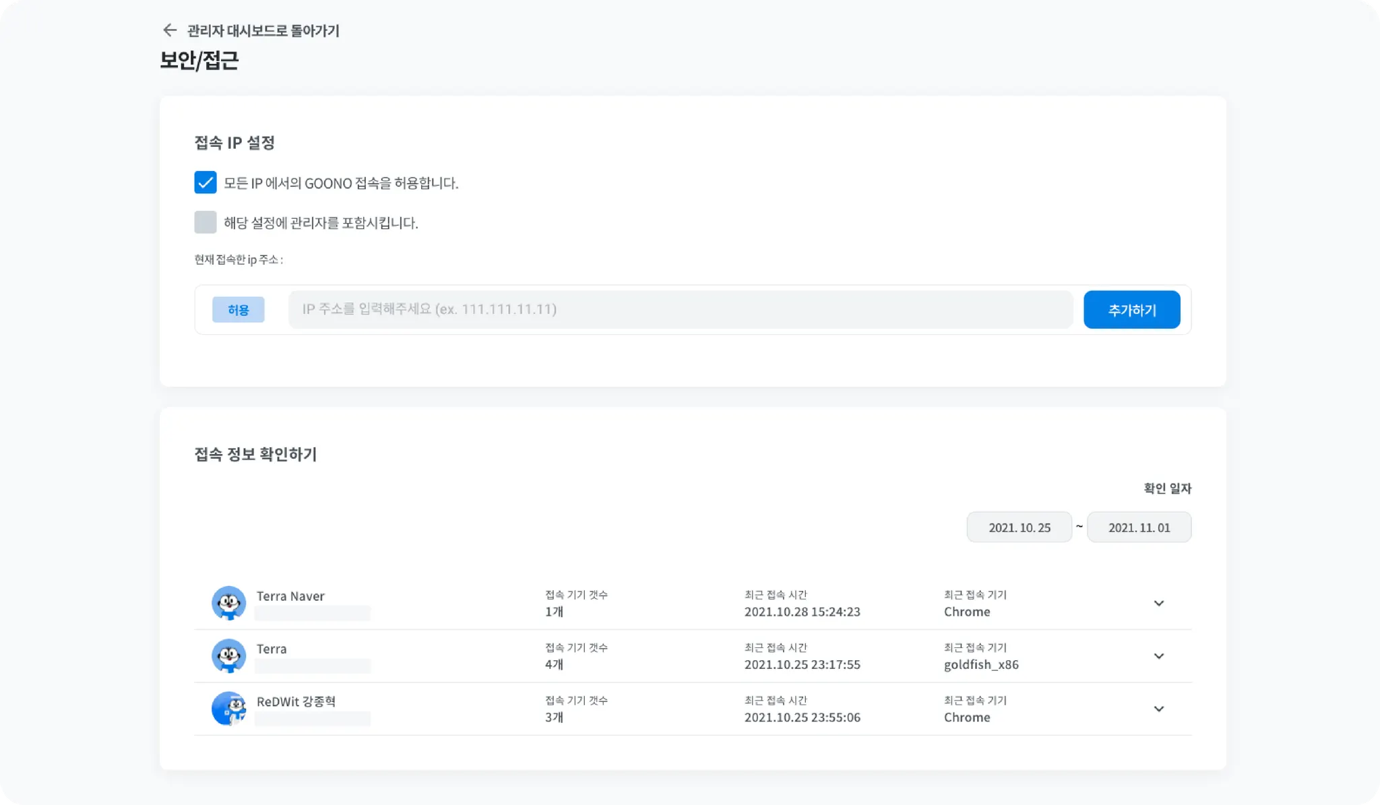The image size is (1380, 805).
Task: Select the Terra Naver user name
Action: [x=290, y=596]
